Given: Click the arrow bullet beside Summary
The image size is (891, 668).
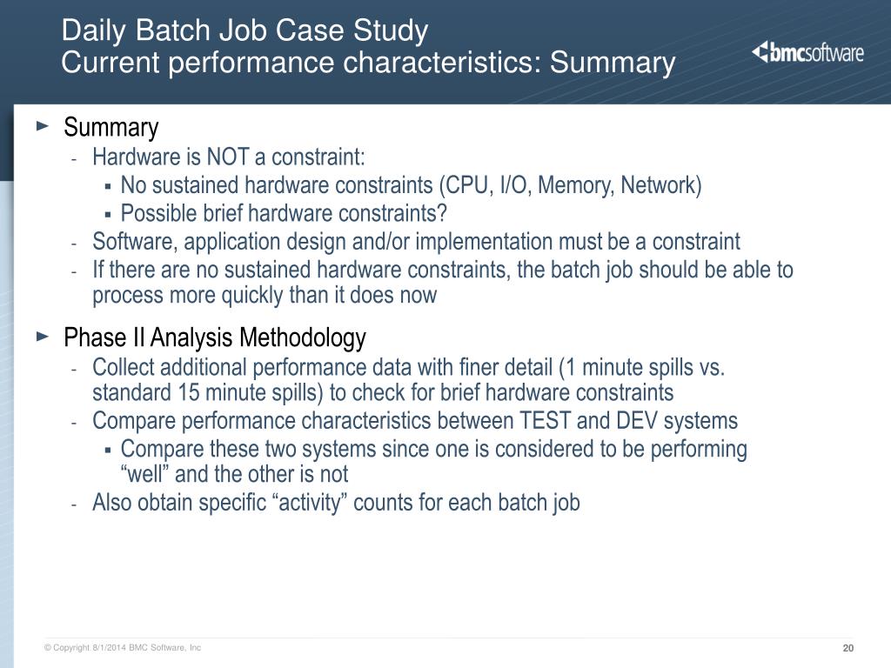Looking at the screenshot, I should pos(43,125).
